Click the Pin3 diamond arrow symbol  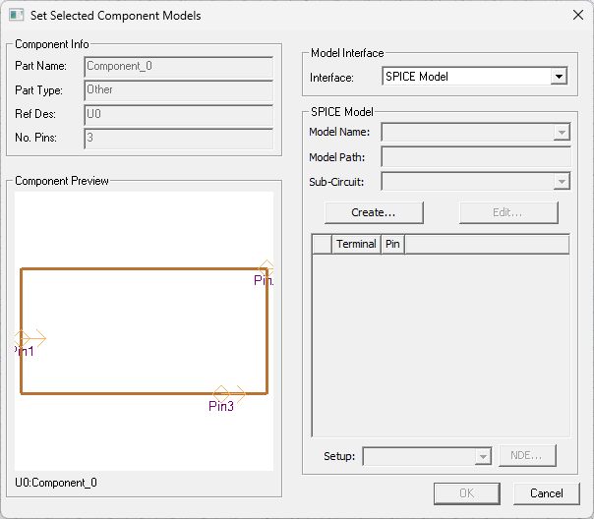229,394
